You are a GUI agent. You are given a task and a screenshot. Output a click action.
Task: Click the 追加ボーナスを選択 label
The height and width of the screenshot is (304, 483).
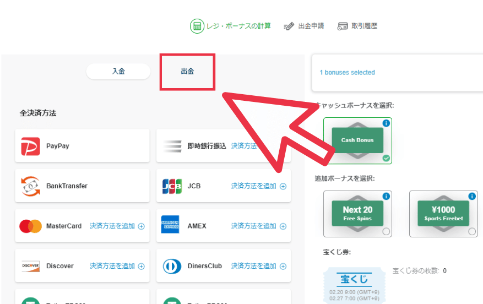pyautogui.click(x=345, y=178)
